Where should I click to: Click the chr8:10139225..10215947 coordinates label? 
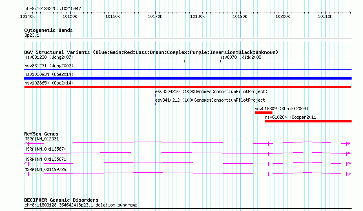click(53, 9)
